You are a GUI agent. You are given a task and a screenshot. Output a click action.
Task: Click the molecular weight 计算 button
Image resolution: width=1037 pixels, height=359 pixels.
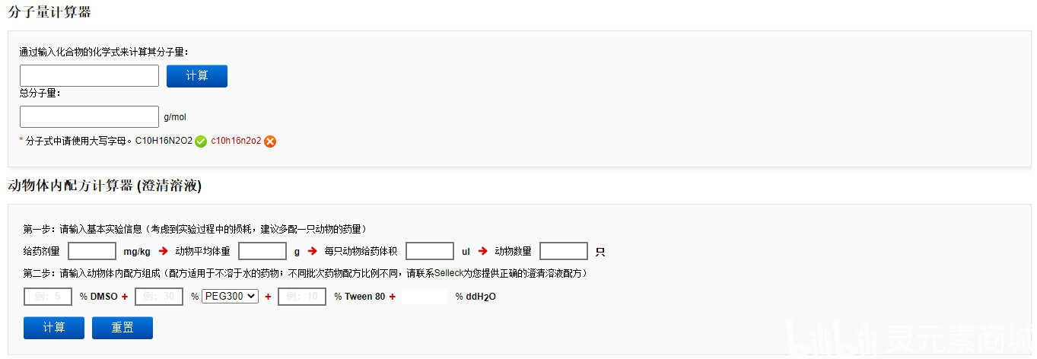[197, 76]
